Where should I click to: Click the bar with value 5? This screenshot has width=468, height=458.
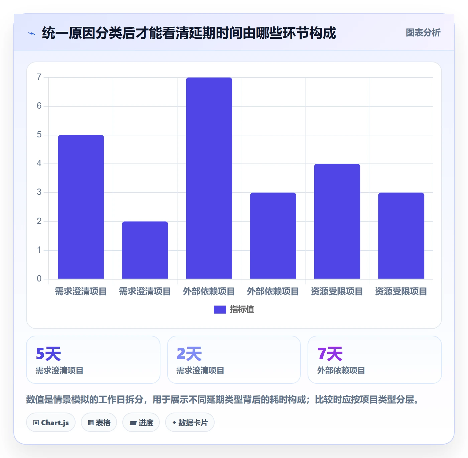(81, 207)
